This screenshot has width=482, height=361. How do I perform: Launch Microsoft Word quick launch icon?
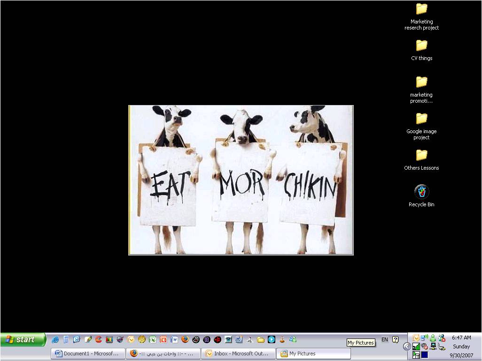tap(174, 339)
